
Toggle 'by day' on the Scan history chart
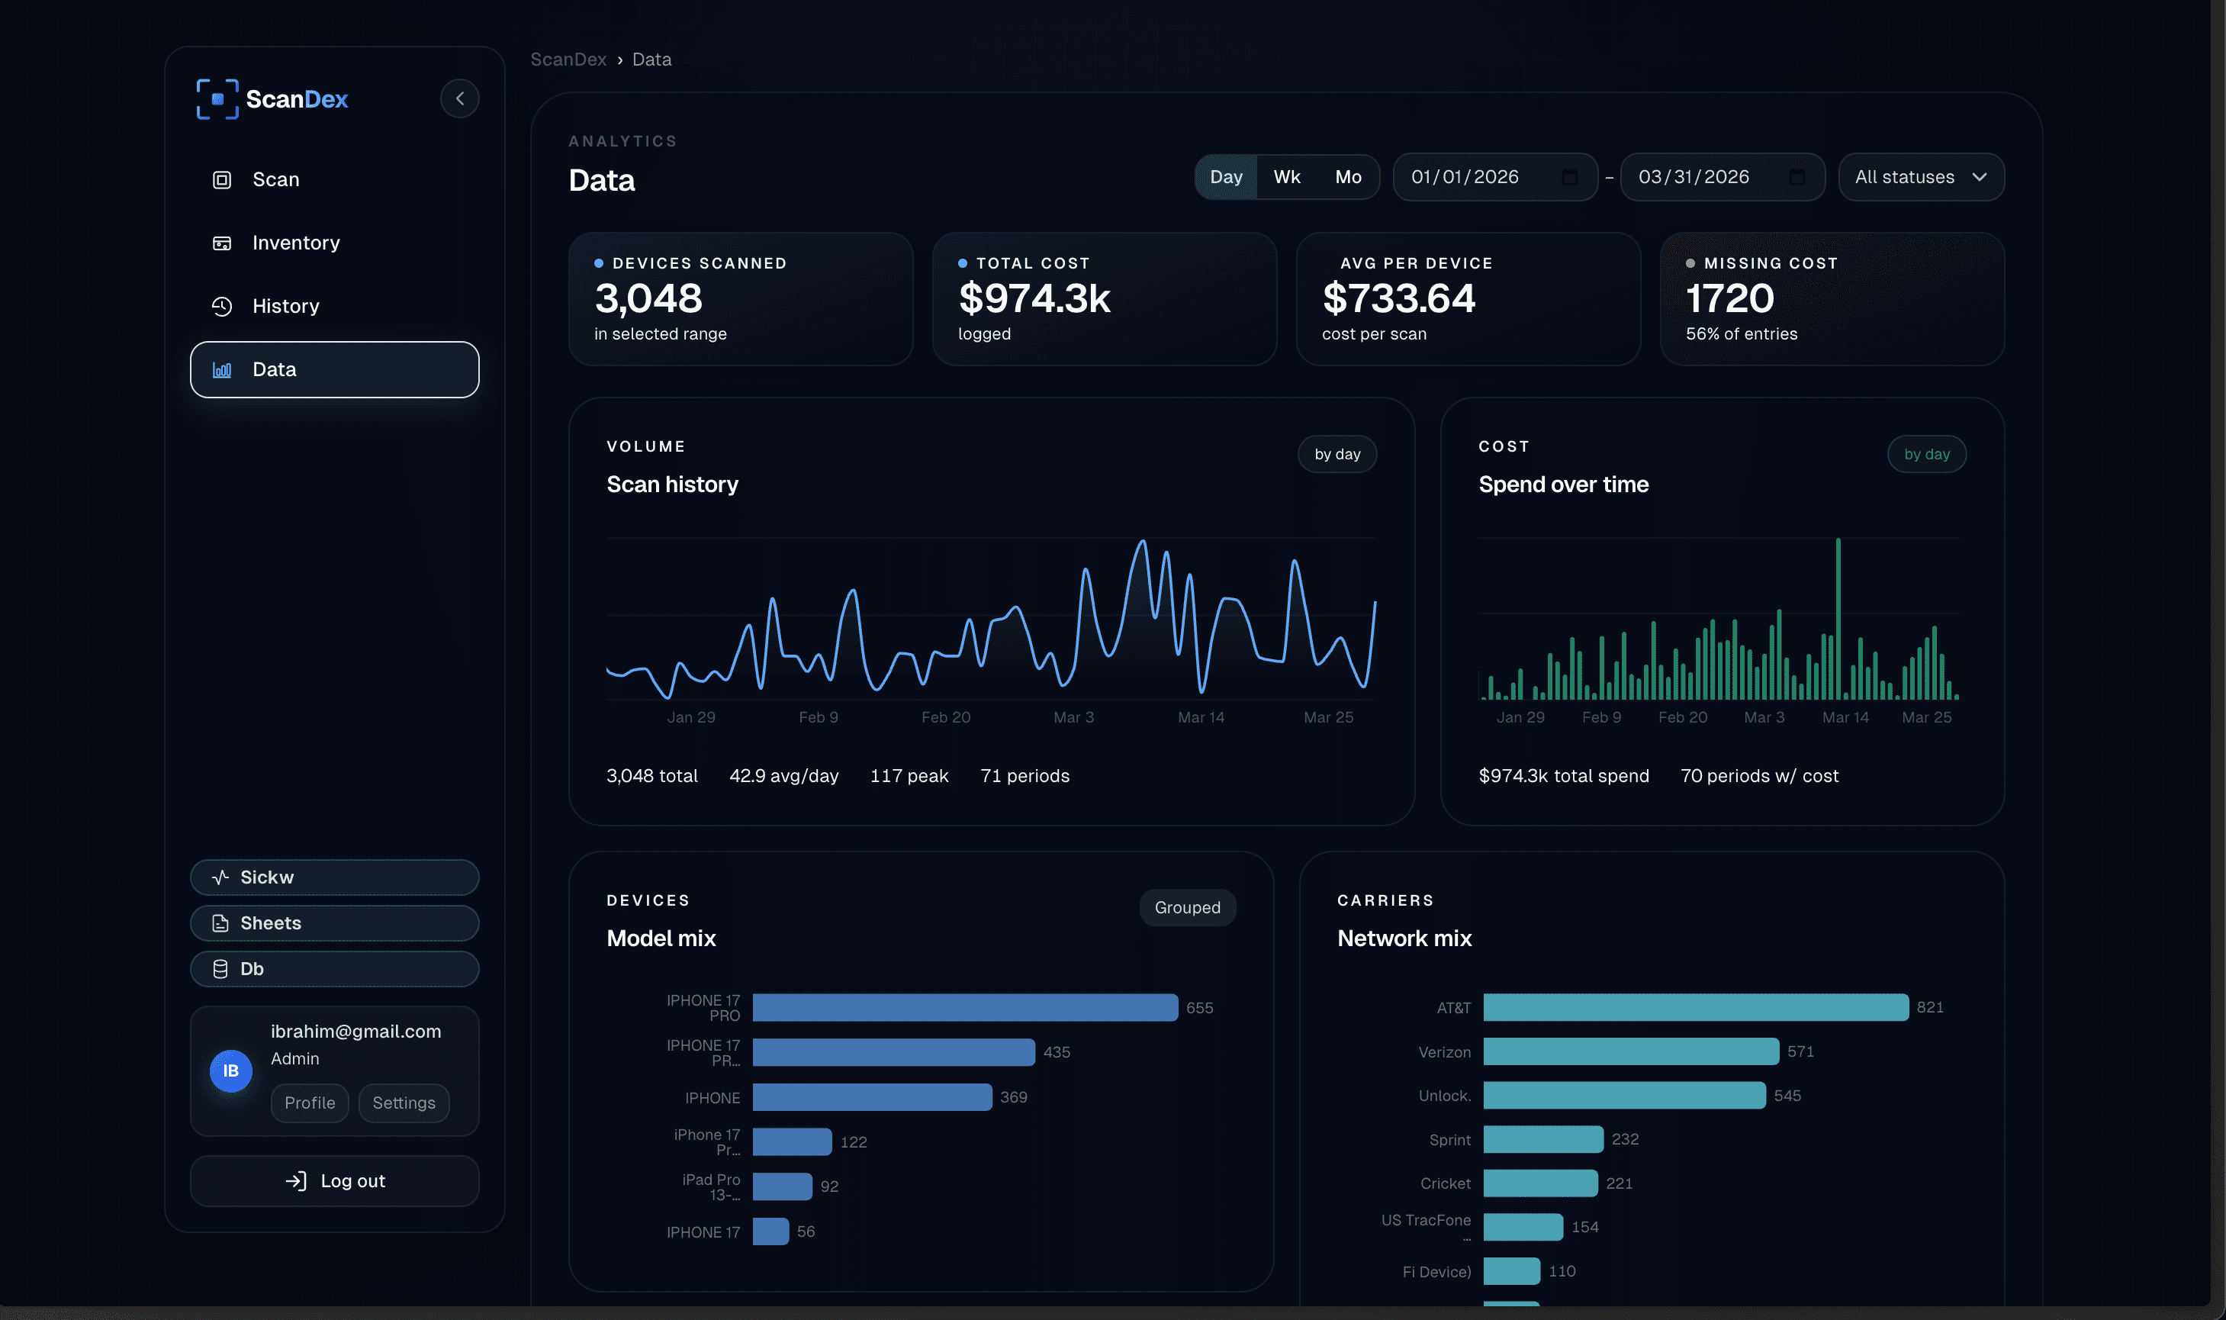(1337, 454)
